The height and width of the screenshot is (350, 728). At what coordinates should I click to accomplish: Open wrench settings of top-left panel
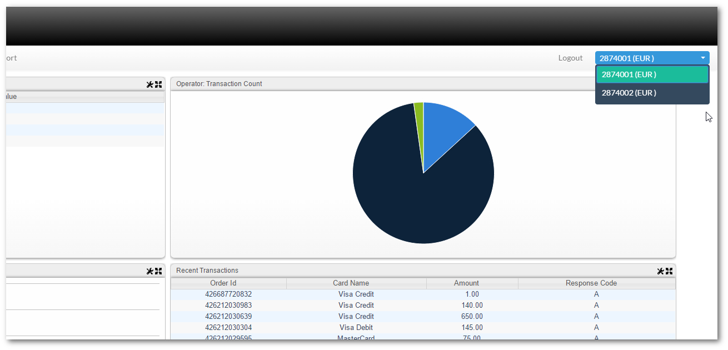click(x=149, y=84)
